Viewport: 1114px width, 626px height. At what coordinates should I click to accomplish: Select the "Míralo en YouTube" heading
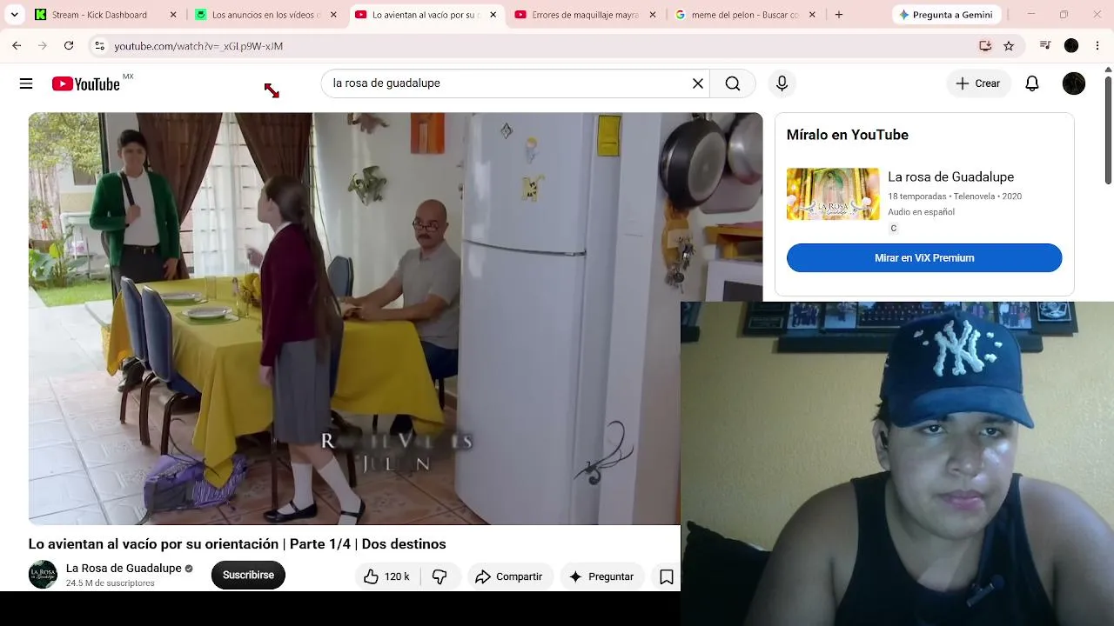point(848,135)
